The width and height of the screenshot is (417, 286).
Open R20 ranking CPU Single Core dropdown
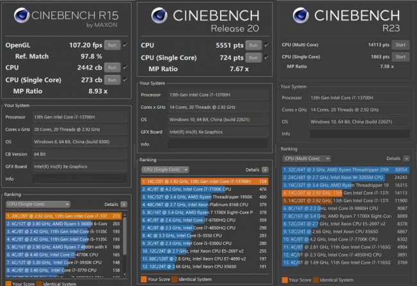click(x=165, y=170)
